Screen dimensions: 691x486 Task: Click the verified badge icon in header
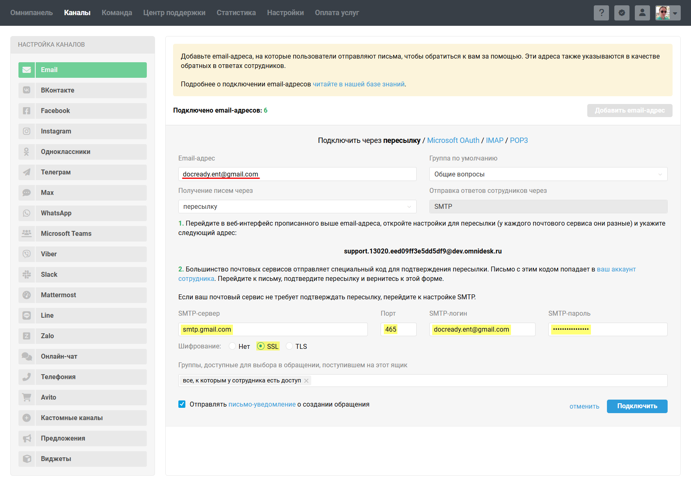[622, 13]
